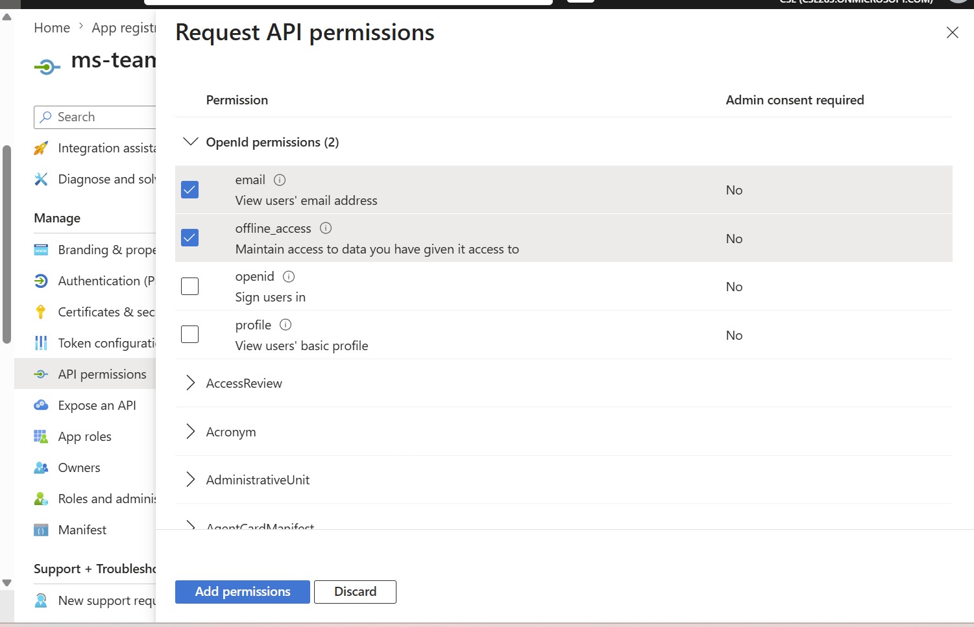This screenshot has height=627, width=974.
Task: Click the Add permissions button
Action: pos(243,591)
